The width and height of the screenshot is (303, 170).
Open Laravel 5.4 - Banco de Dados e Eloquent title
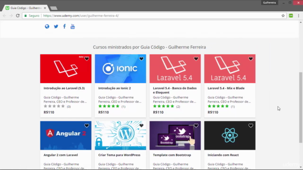point(175,90)
